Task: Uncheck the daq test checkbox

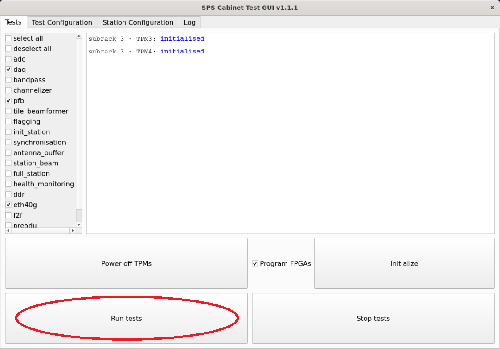Action: [x=8, y=70]
